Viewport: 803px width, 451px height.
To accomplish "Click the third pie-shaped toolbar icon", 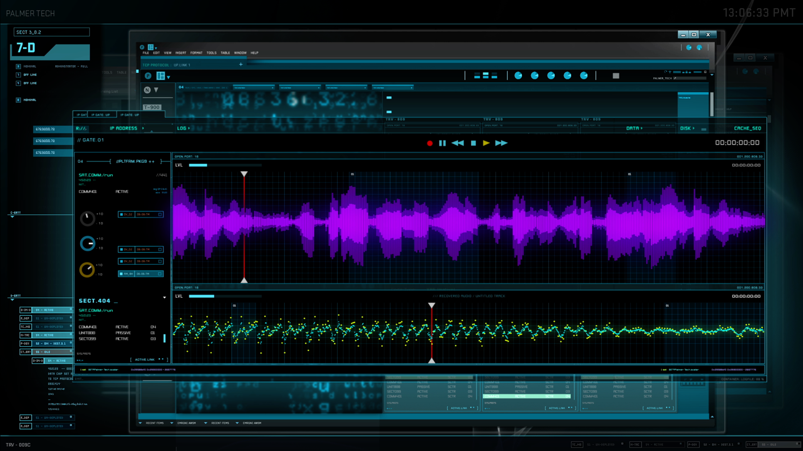I will click(551, 76).
